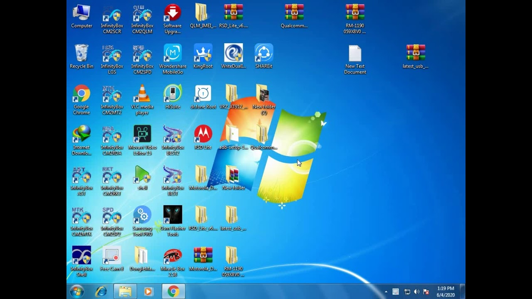Screen dimensions: 532x299
Task: Launch Gsm Flasher Tools shortcut
Action: click(x=172, y=222)
